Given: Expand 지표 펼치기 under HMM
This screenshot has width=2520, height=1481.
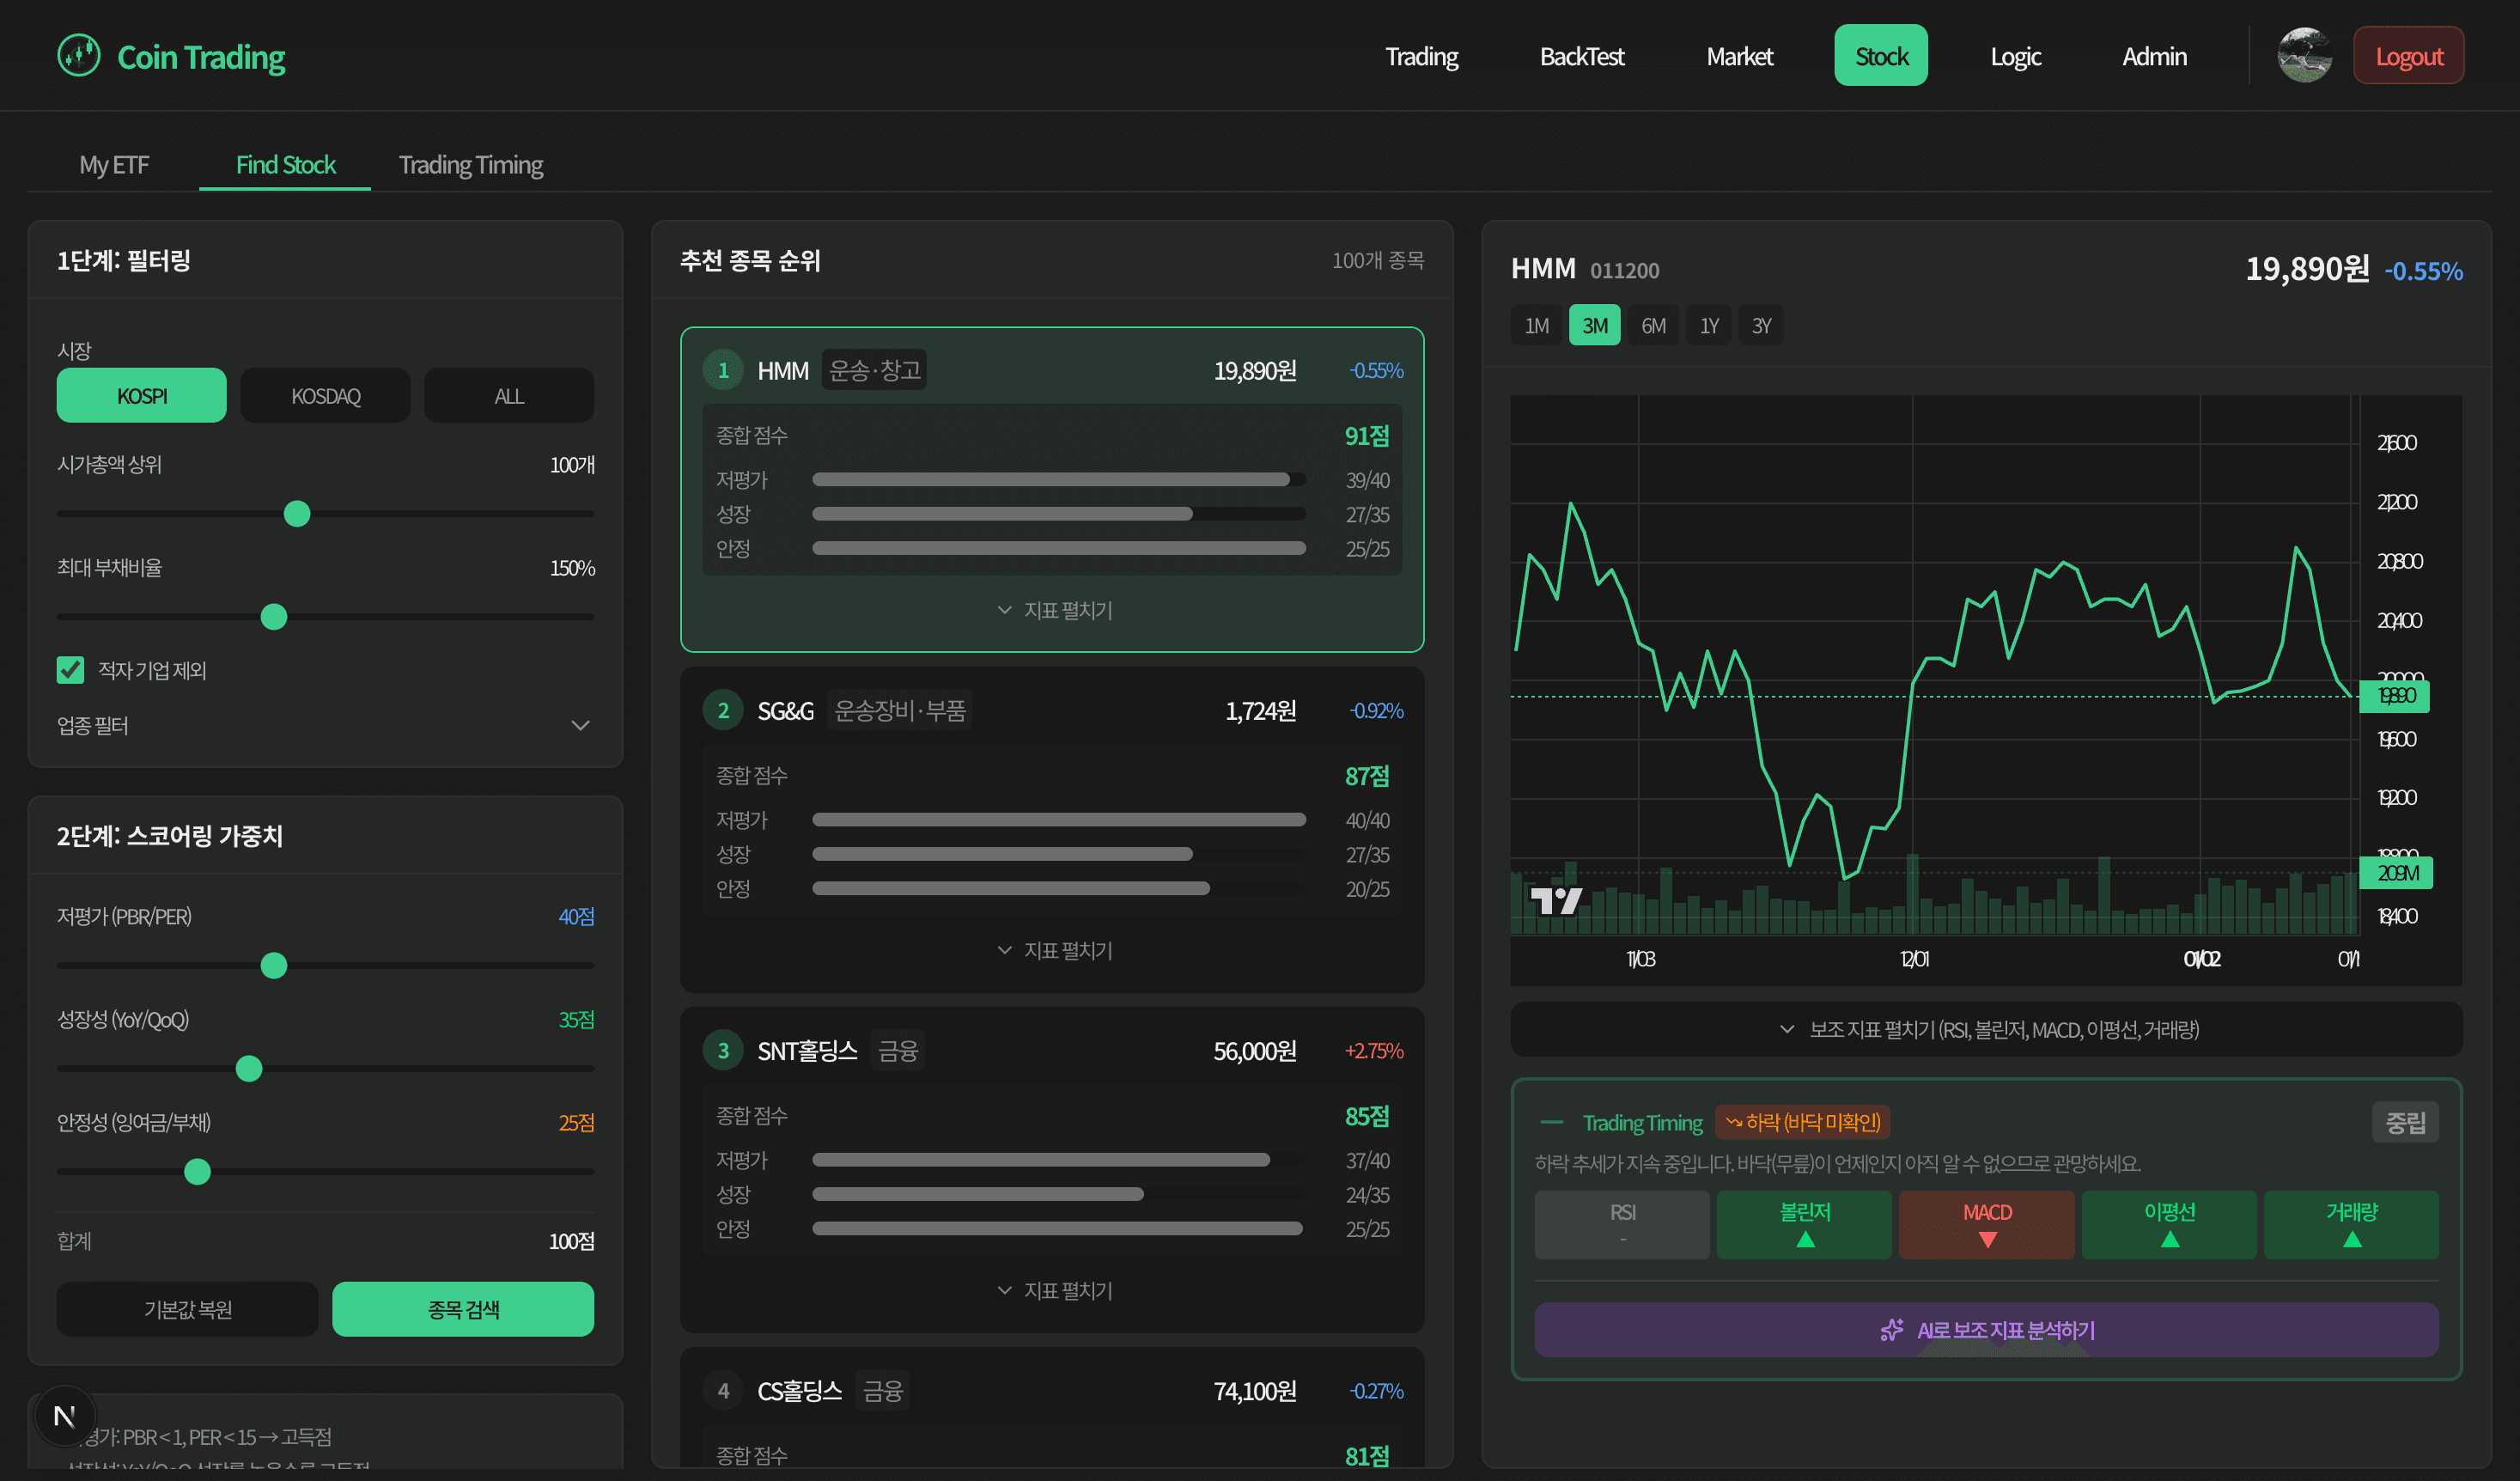Looking at the screenshot, I should click(1053, 610).
